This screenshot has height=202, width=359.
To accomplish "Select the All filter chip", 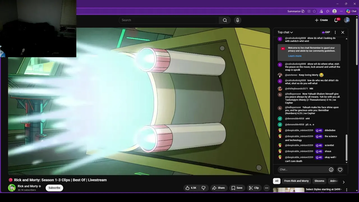I will (277, 181).
